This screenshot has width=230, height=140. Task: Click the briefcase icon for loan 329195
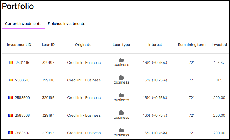pyautogui.click(x=121, y=95)
